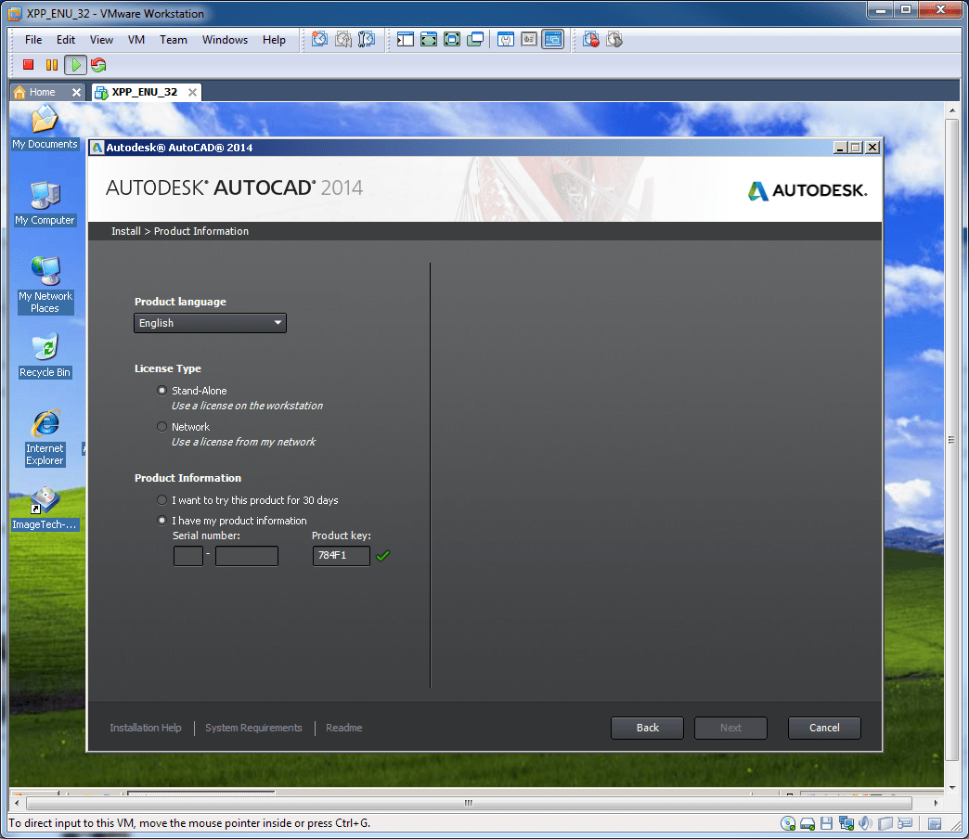Click the red Power Off stop icon
The width and height of the screenshot is (969, 839).
[28, 64]
